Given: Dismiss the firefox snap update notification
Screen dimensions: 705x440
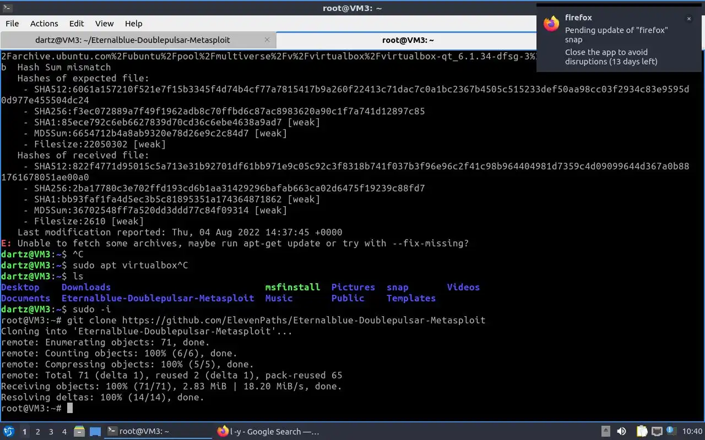Looking at the screenshot, I should [688, 19].
